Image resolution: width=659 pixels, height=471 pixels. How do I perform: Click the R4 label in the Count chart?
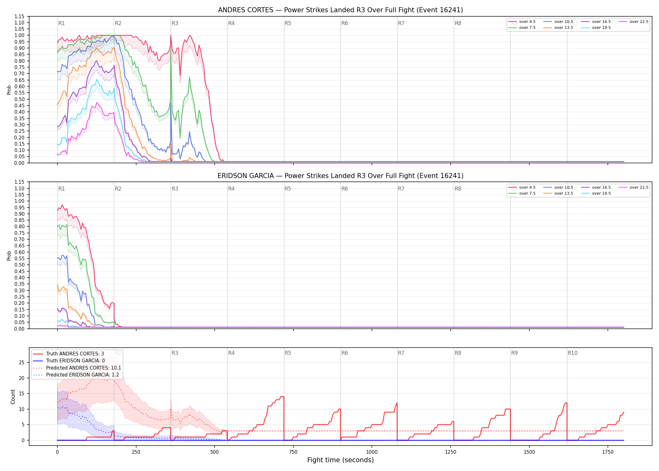(231, 353)
